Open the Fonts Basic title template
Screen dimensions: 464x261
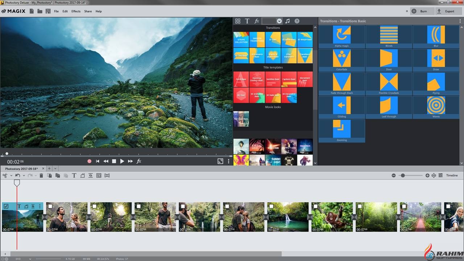pyautogui.click(x=241, y=79)
